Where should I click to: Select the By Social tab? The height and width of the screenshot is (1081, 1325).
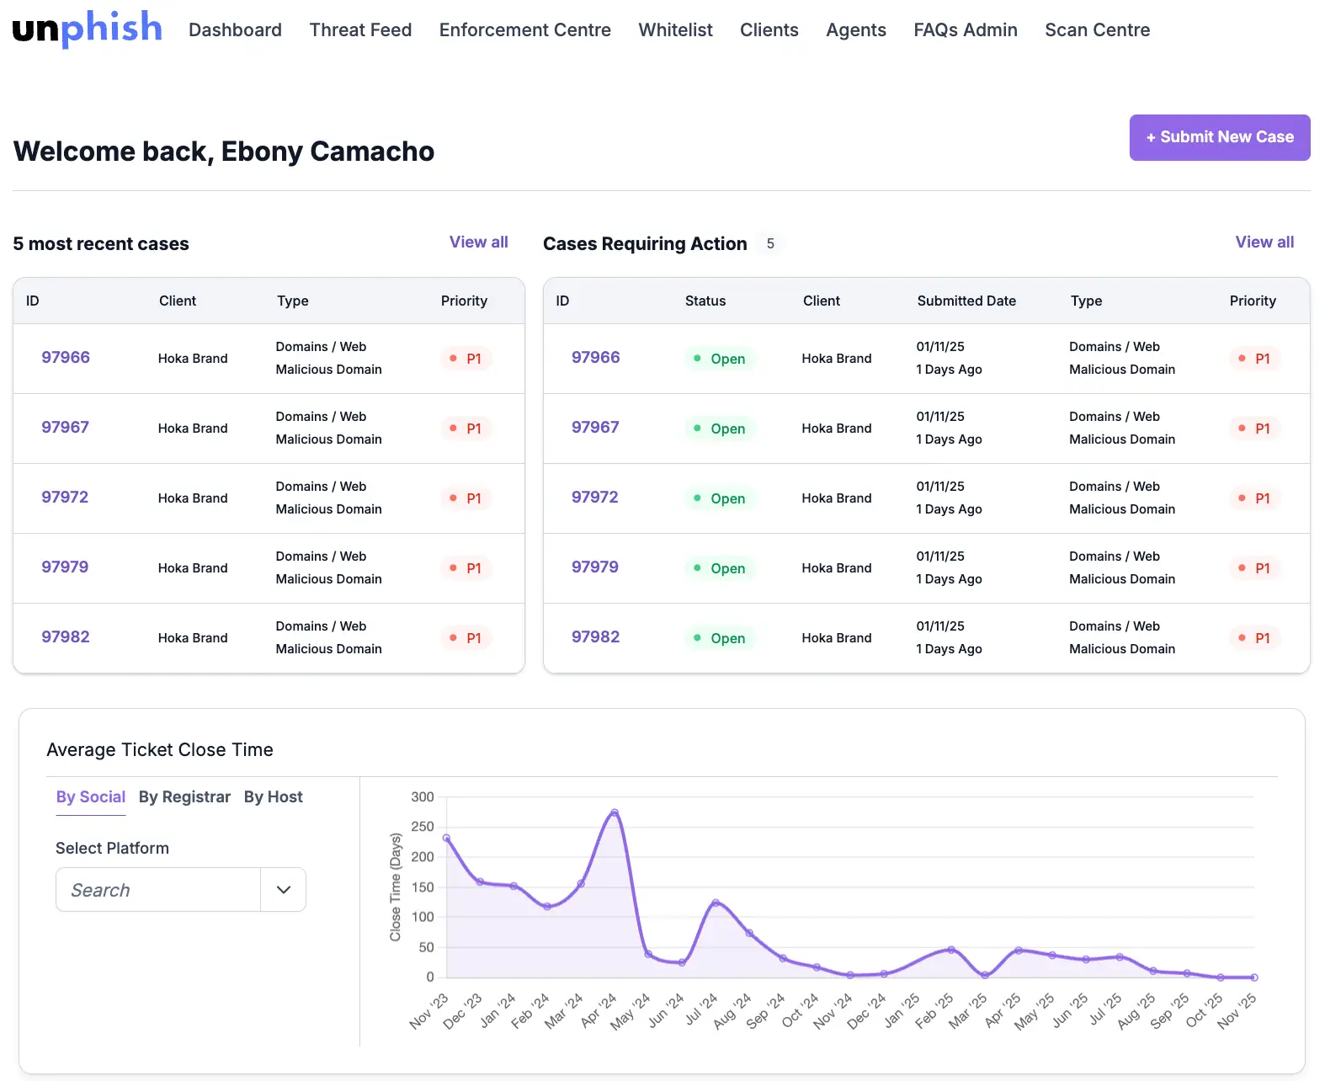coord(91,796)
